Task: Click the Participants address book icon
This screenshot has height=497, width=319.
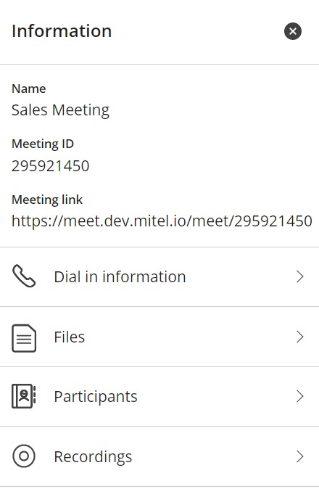Action: point(24,396)
